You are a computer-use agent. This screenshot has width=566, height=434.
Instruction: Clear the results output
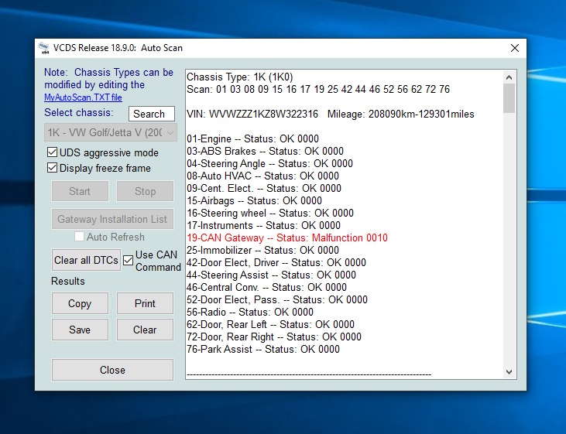[145, 330]
